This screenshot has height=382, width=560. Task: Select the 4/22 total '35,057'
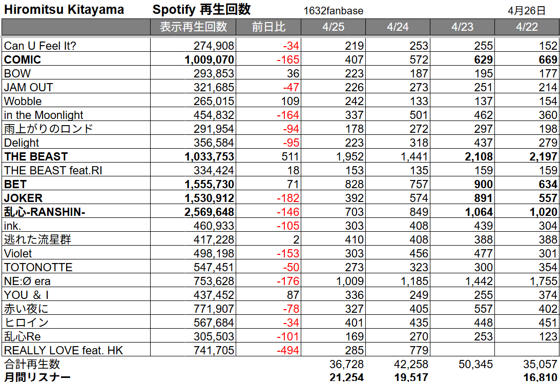(541, 364)
